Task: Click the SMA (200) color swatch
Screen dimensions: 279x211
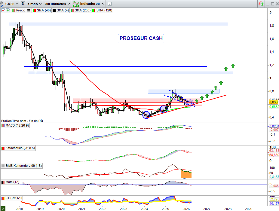Action: point(72,10)
